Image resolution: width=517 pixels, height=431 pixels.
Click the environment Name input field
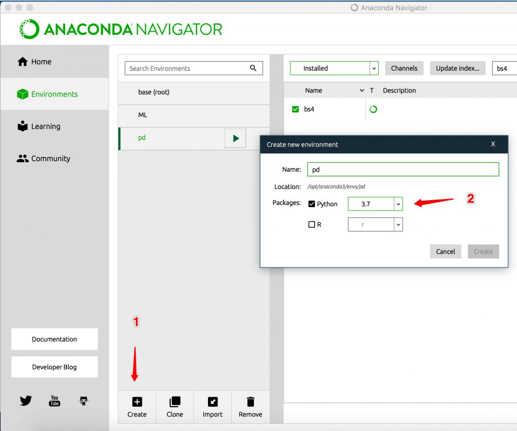[403, 169]
